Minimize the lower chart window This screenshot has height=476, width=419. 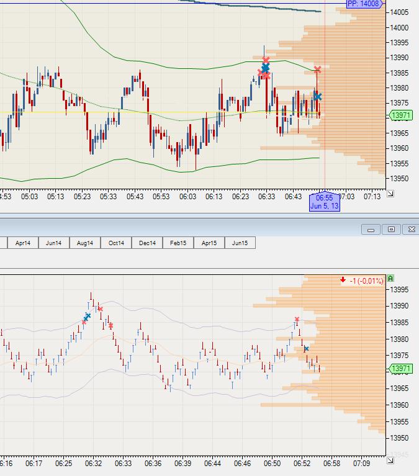click(371, 230)
